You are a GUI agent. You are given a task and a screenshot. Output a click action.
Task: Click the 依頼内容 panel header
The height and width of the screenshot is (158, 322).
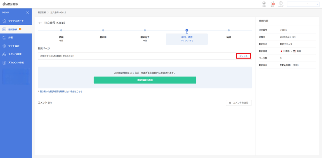click(x=264, y=21)
